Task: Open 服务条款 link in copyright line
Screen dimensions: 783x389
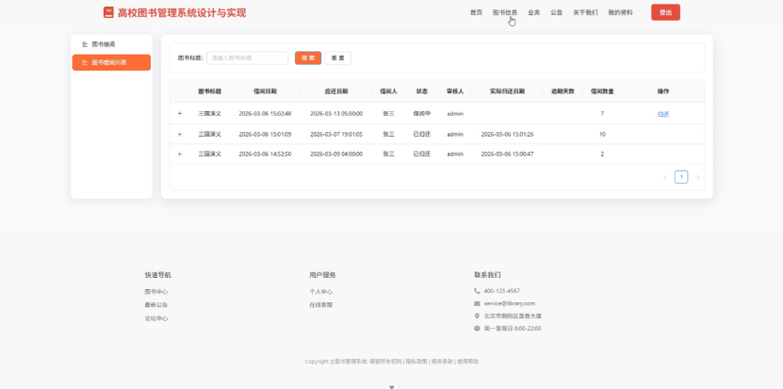Action: click(x=443, y=362)
